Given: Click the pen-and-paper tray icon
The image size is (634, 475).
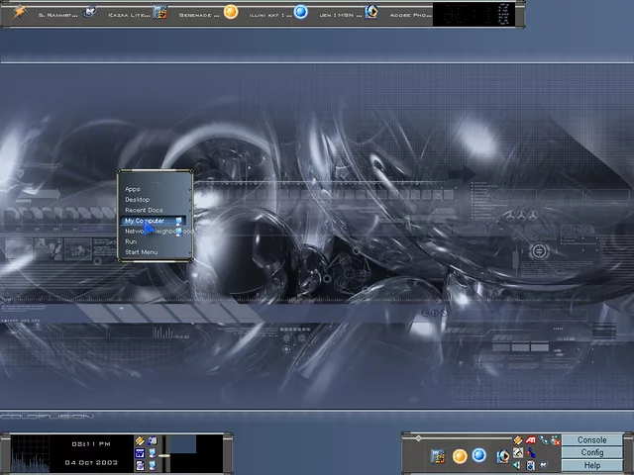Looking at the screenshot, I should pyautogui.click(x=518, y=452).
